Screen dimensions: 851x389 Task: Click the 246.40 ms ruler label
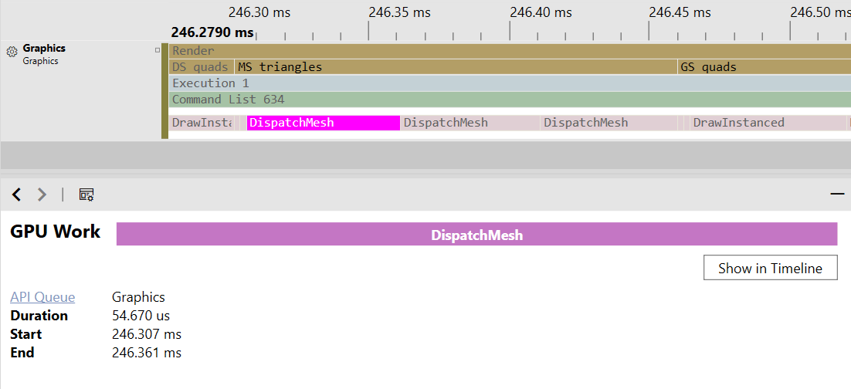pyautogui.click(x=540, y=12)
